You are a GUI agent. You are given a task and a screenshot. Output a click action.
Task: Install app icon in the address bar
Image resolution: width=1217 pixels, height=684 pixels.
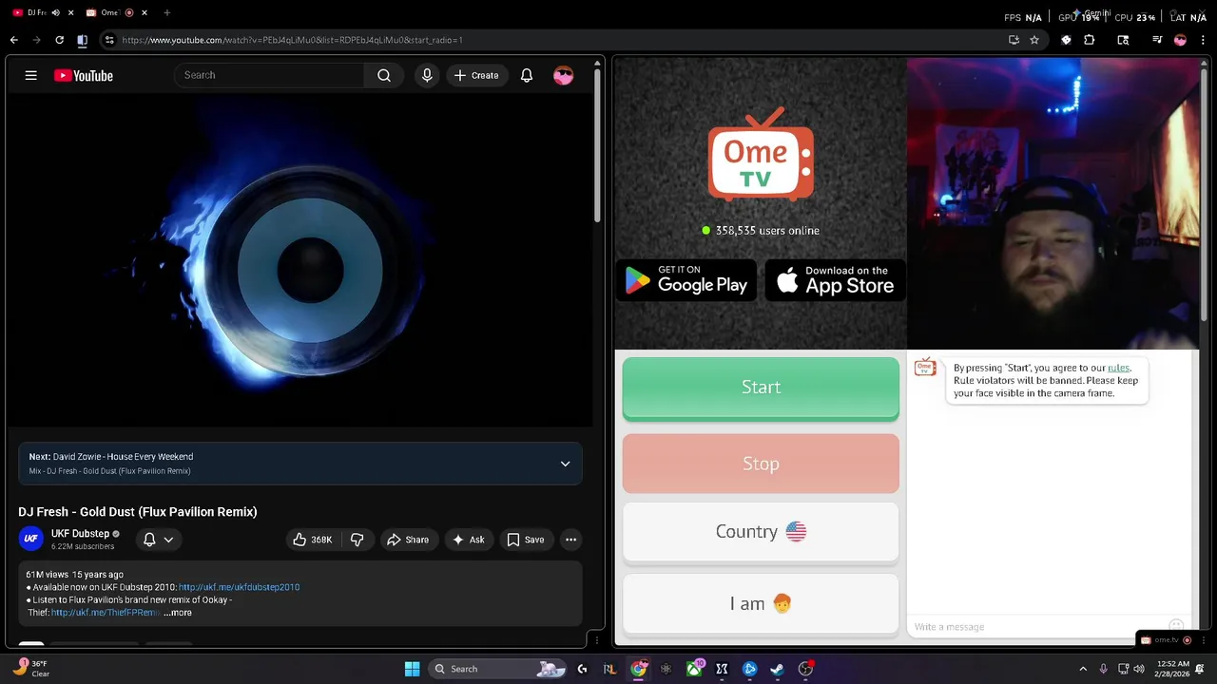(x=1014, y=40)
